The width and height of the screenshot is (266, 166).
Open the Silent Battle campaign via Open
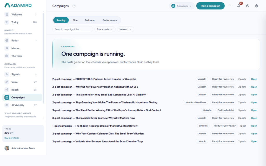point(254,110)
